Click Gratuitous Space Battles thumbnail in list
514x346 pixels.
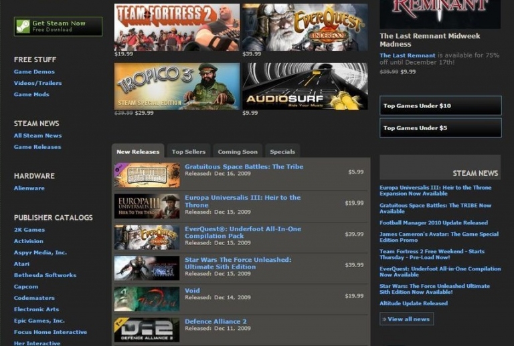[x=147, y=175]
